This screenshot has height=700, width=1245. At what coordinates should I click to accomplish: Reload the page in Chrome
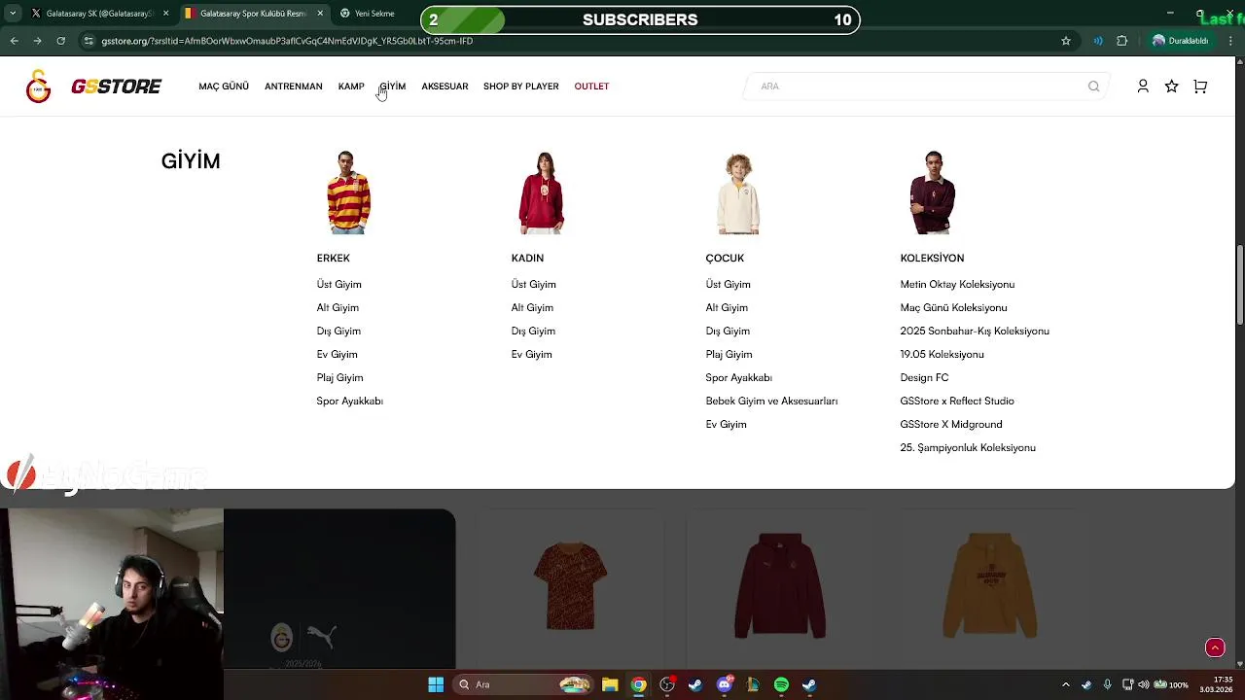pos(60,41)
